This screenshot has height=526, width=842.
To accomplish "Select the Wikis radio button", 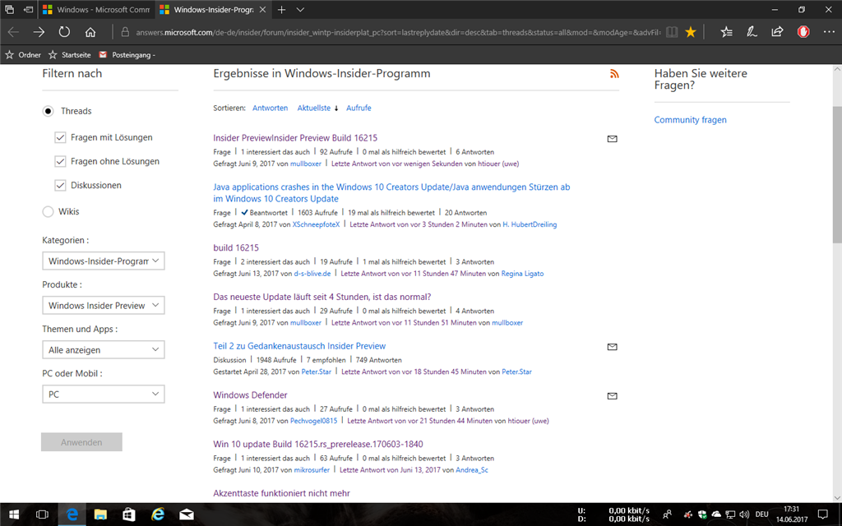I will pyautogui.click(x=48, y=211).
